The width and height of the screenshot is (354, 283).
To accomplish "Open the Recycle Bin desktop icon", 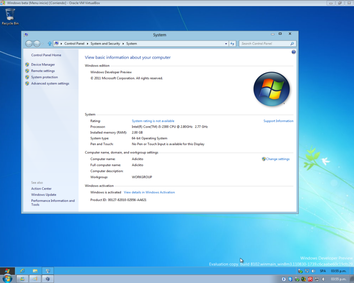I will click(10, 17).
